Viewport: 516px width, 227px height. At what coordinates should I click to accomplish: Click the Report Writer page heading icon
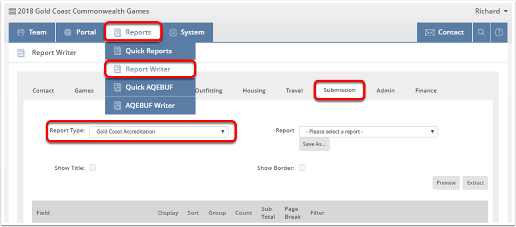[x=21, y=53]
